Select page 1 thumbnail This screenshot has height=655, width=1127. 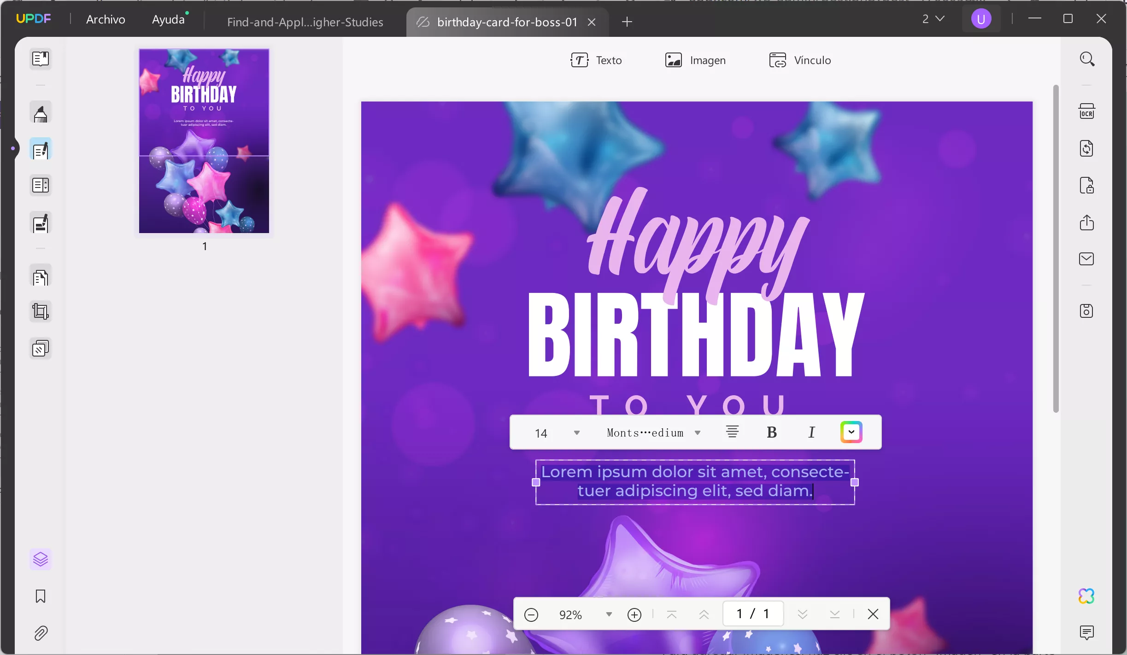(204, 141)
